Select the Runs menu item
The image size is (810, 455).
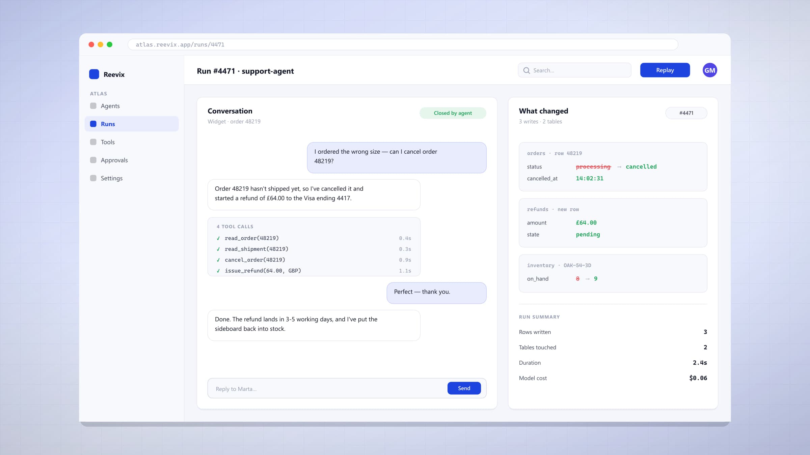(x=132, y=124)
